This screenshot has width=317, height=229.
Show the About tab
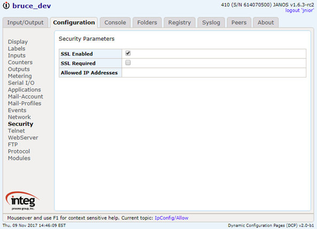[266, 22]
